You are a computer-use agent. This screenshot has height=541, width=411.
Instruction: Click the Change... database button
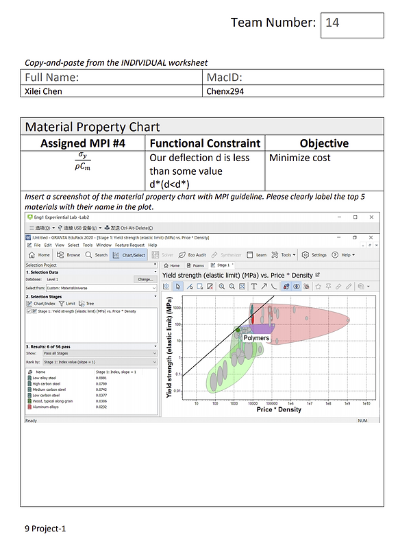click(145, 280)
